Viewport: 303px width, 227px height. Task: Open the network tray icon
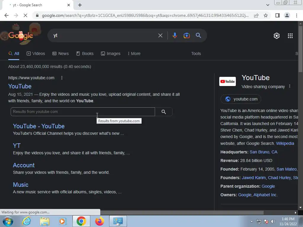click(259, 221)
